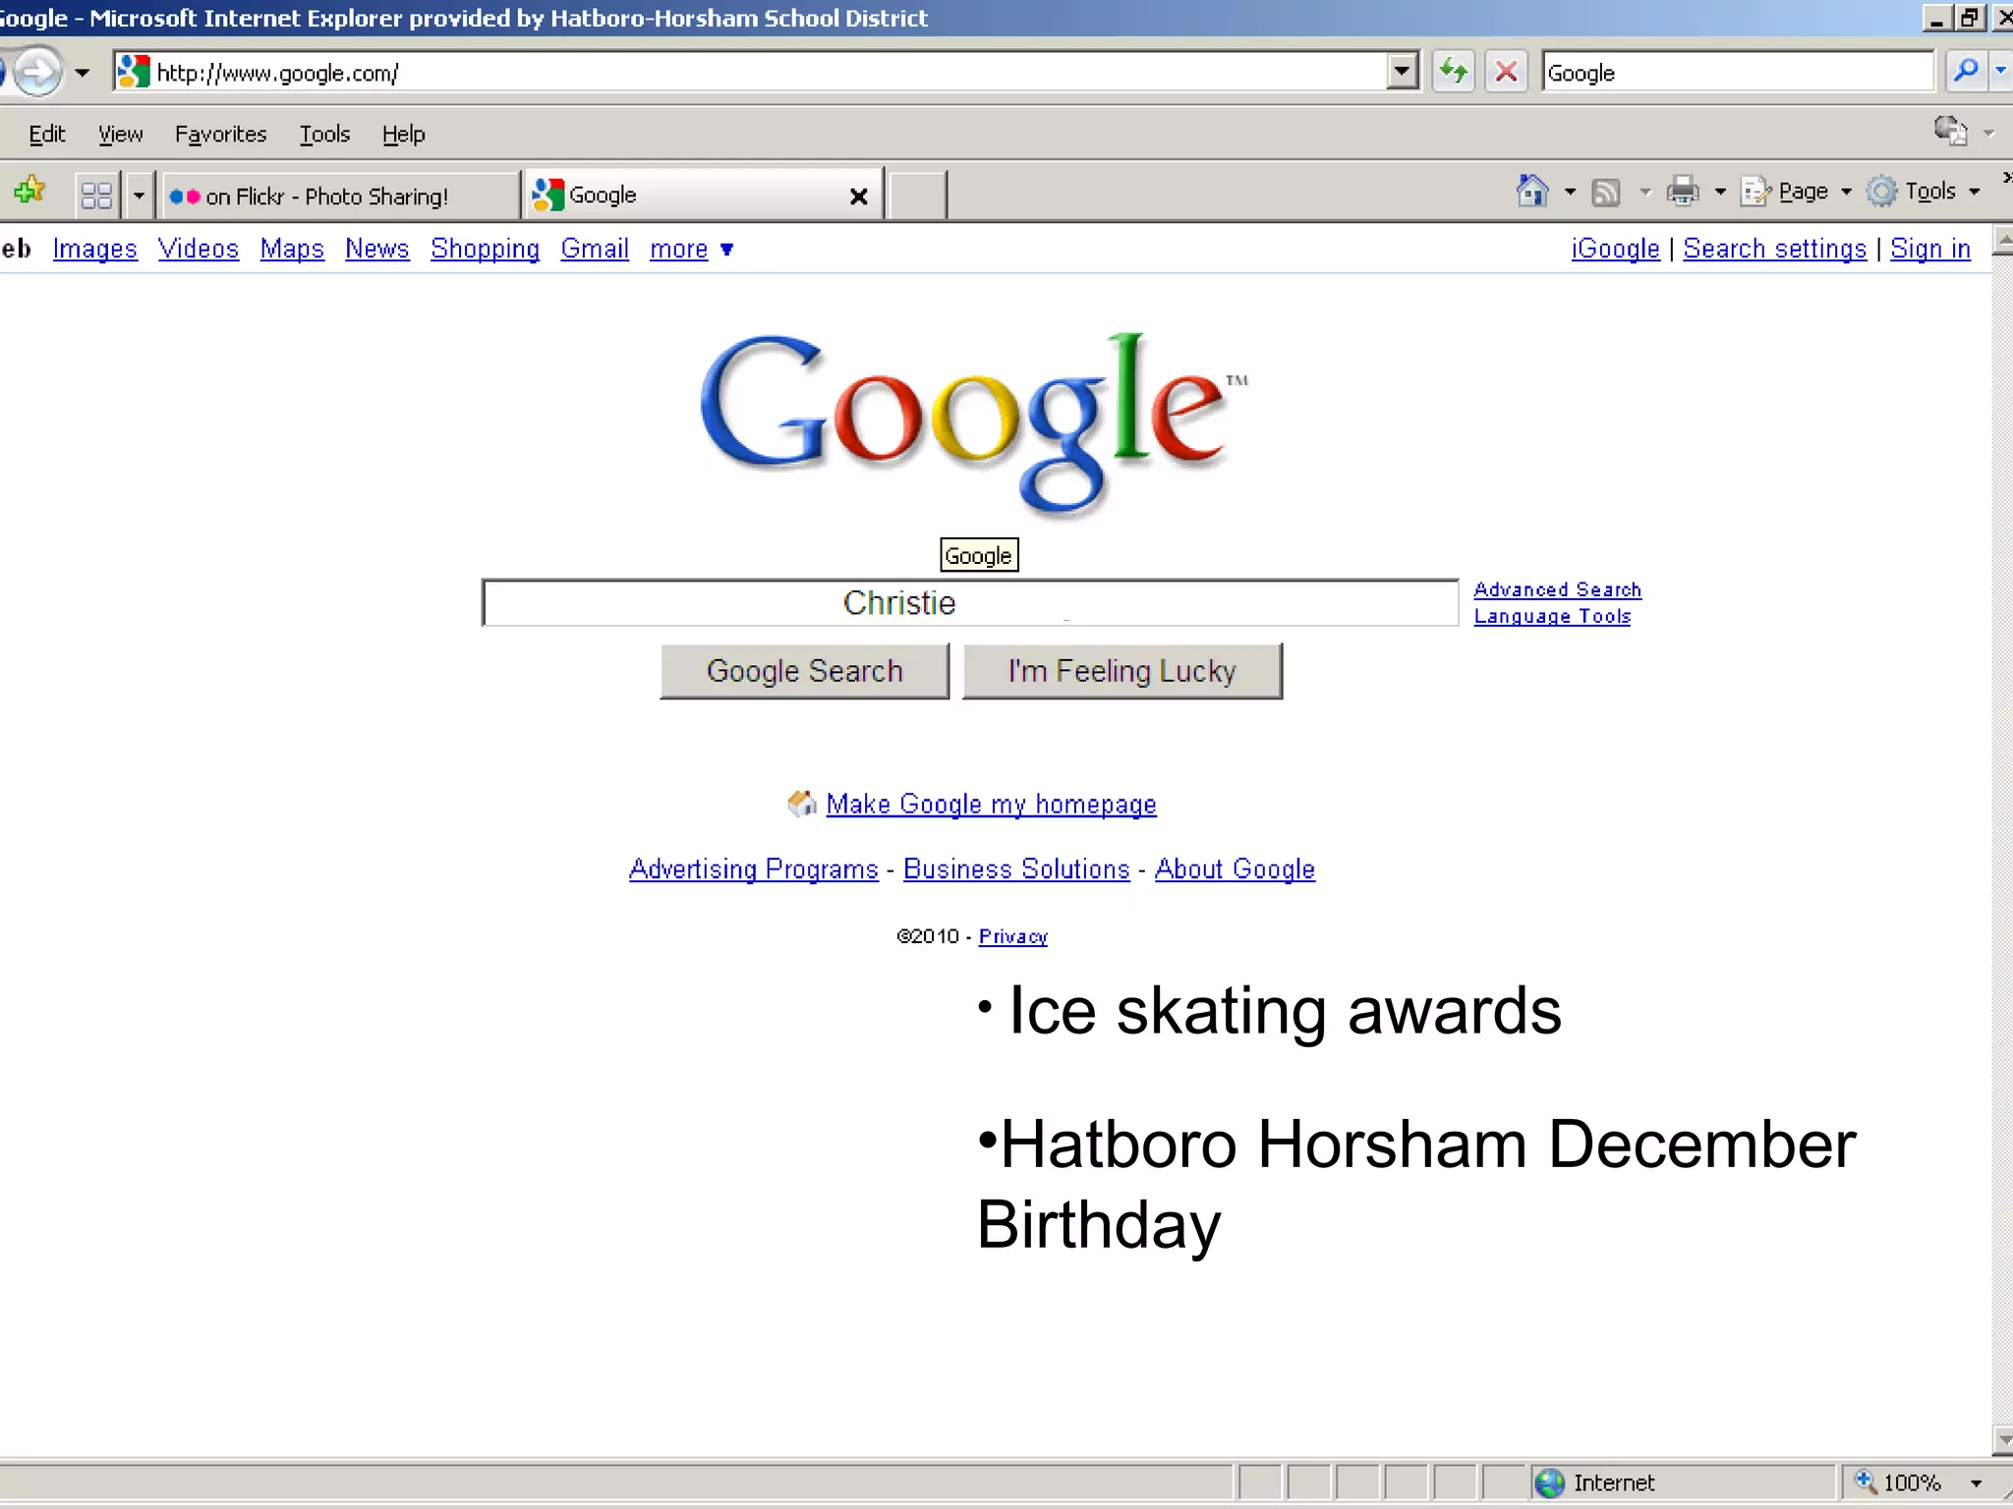Open Search settings link

pyautogui.click(x=1774, y=250)
